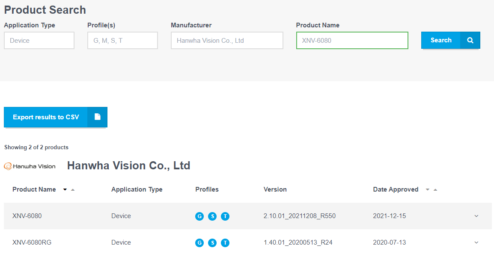Click the Search magnifier icon

470,40
